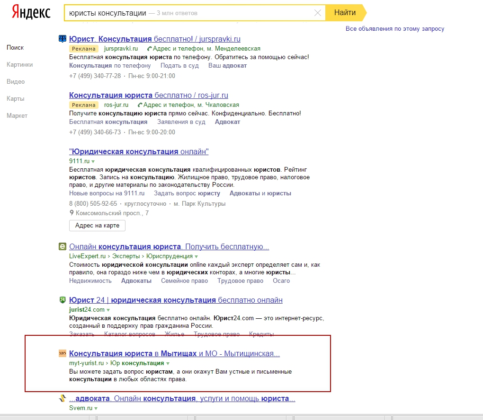Click Адрес и телефон, м. Чкаловская
483x420 pixels.
pos(191,105)
